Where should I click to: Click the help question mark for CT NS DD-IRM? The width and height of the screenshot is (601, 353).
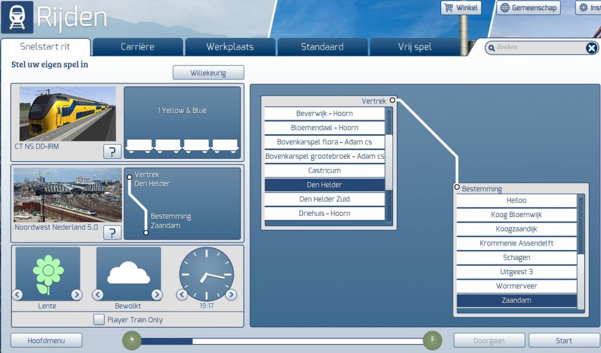pyautogui.click(x=112, y=151)
